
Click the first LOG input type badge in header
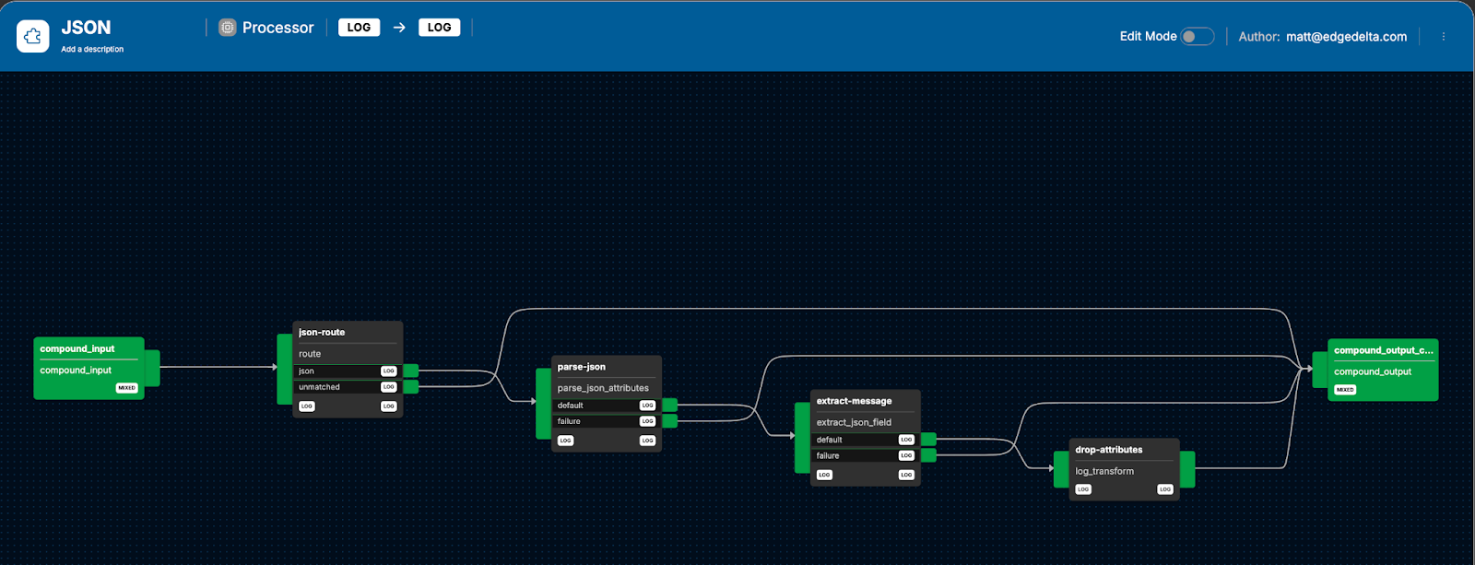[x=359, y=28]
